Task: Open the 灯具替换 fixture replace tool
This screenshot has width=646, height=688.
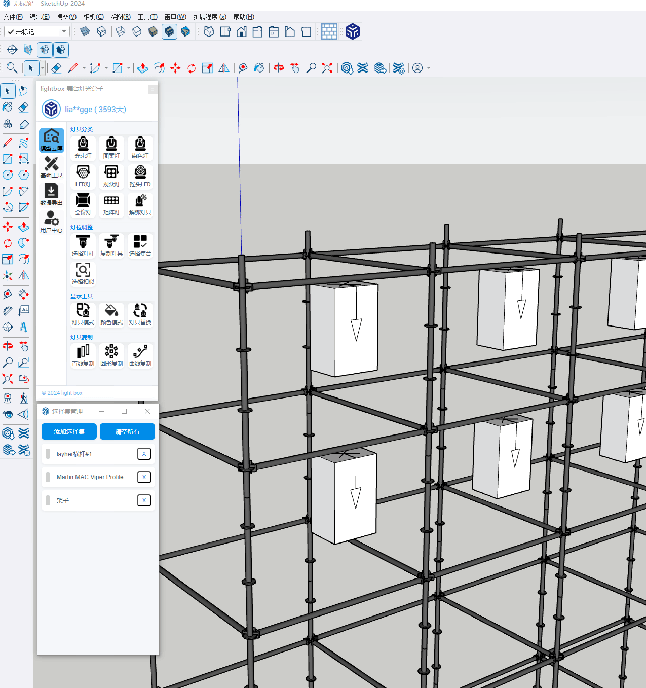Action: [x=140, y=314]
